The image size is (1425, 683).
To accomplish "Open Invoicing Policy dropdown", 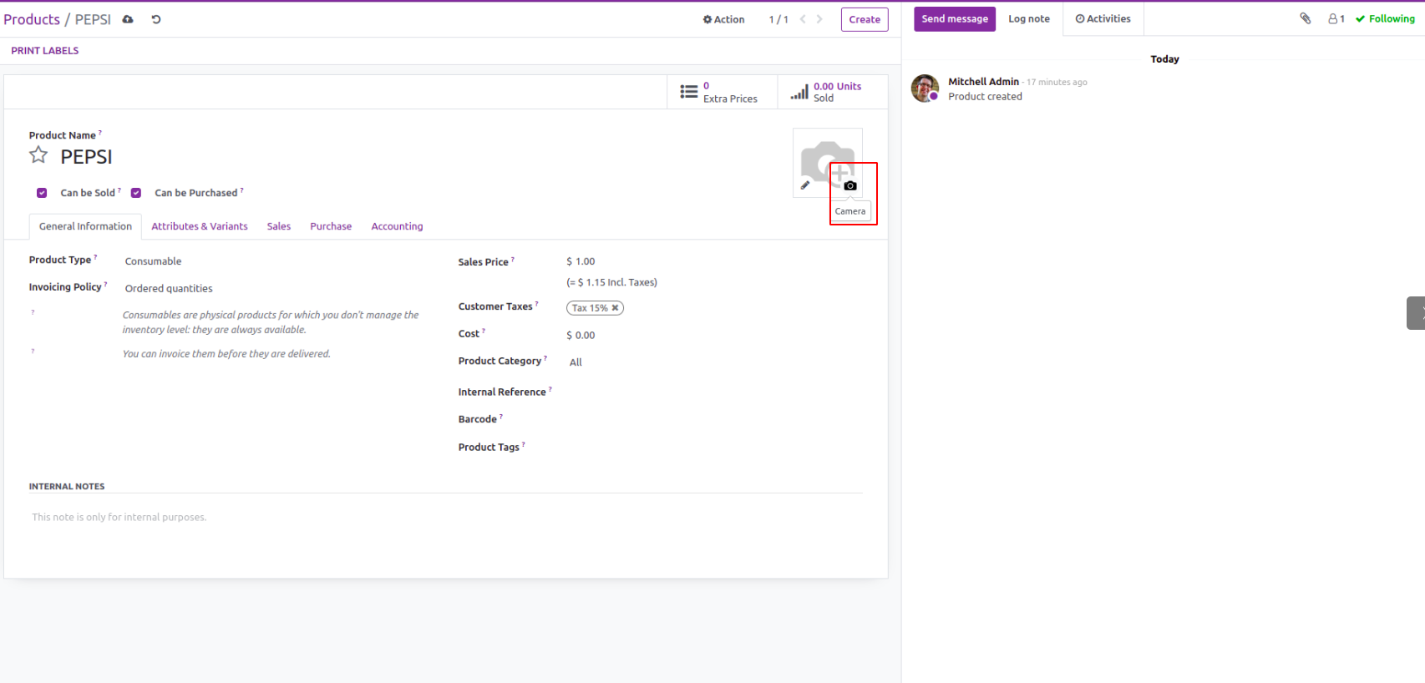I will [x=276, y=288].
